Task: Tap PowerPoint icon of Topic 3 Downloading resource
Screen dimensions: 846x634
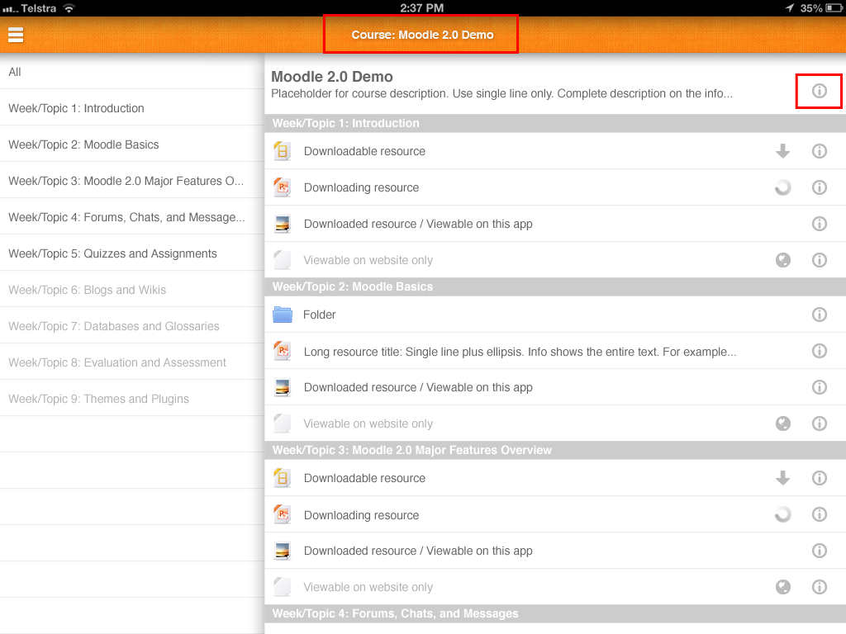Action: (283, 514)
